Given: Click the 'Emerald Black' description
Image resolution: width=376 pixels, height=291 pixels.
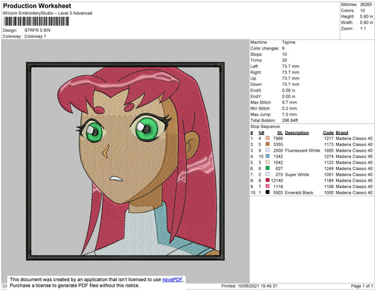Looking at the screenshot, I should point(299,193).
